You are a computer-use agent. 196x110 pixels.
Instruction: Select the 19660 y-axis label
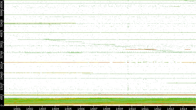click(2, 75)
